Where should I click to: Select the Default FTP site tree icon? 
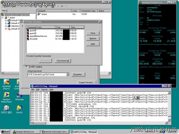click(x=9, y=20)
